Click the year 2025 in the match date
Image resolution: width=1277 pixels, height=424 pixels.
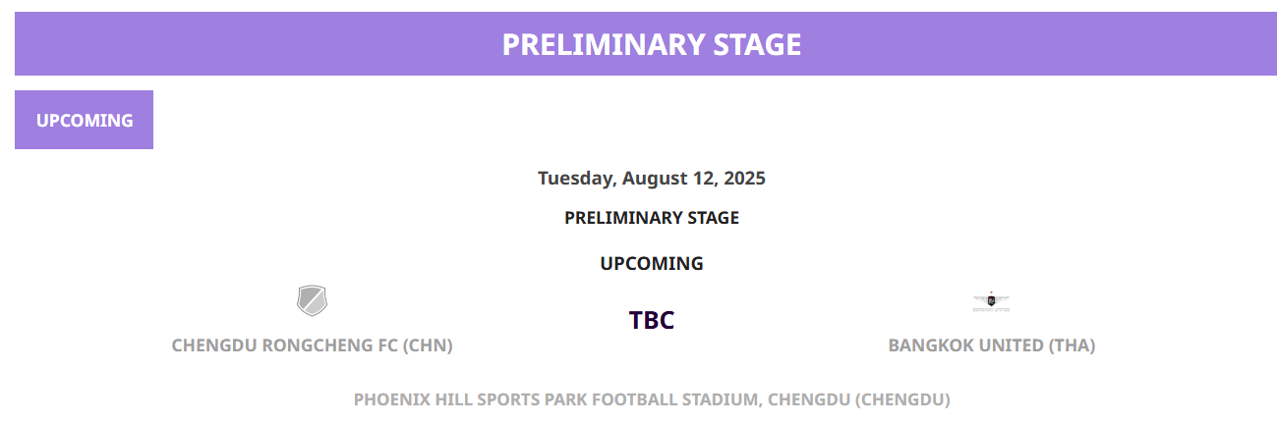(x=745, y=179)
